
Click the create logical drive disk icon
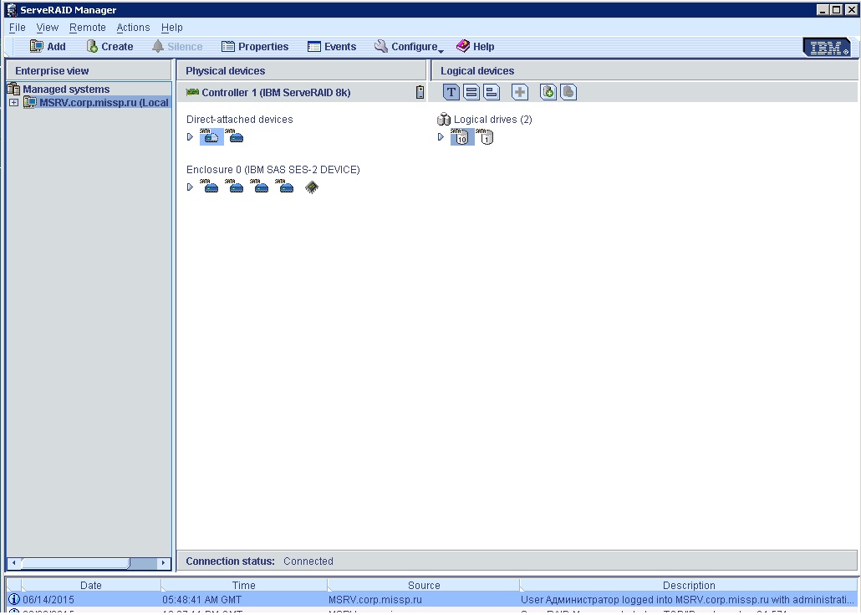pos(548,92)
